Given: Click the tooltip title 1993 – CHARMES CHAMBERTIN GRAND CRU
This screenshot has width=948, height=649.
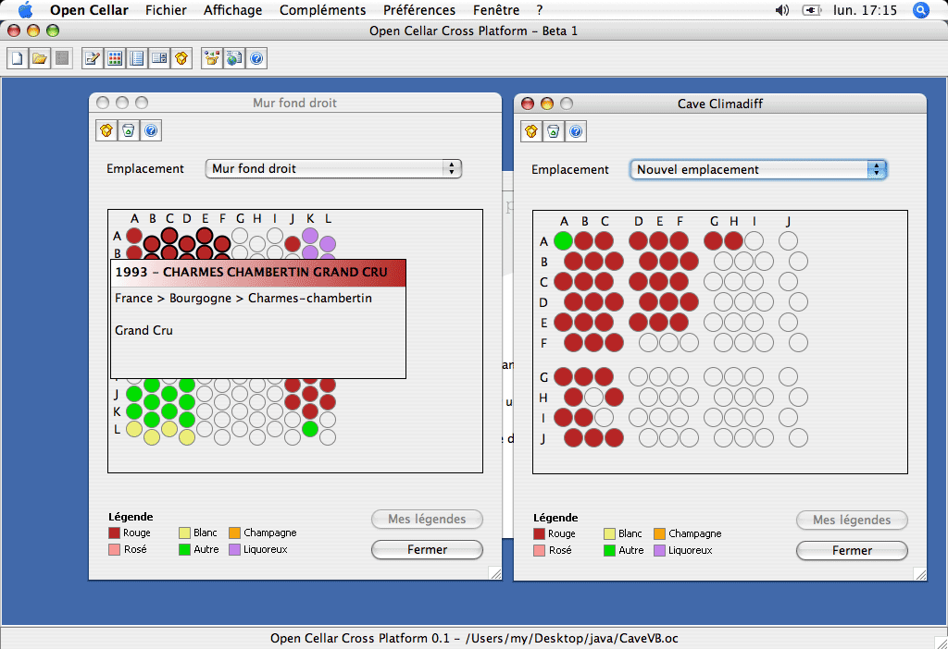Looking at the screenshot, I should 251,273.
